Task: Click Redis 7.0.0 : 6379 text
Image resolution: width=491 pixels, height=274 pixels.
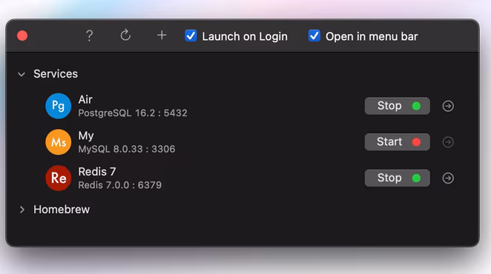Action: [120, 185]
